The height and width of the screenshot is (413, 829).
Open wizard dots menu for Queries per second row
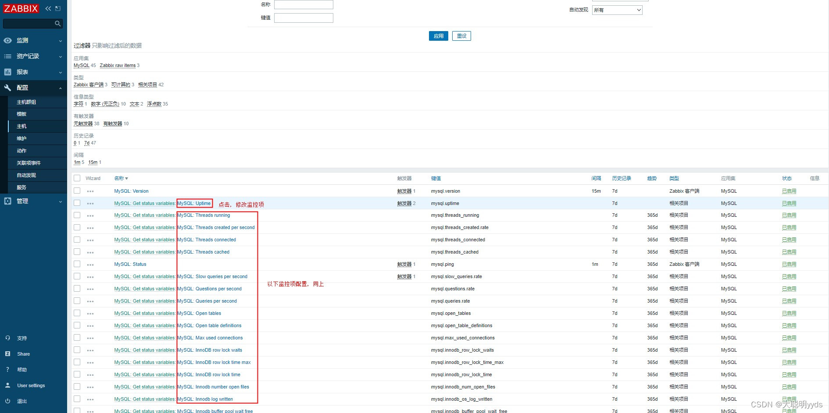click(90, 301)
